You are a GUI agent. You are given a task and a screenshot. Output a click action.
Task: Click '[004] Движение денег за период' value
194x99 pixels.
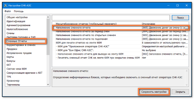coord(165,31)
